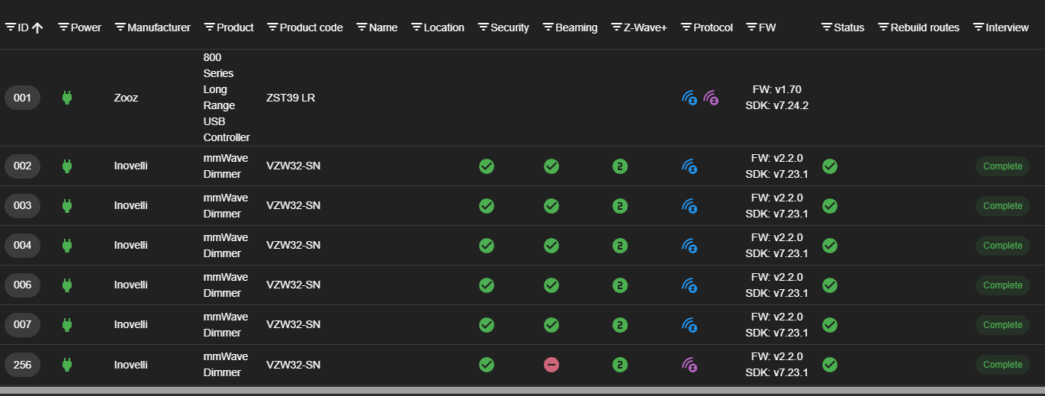
Task: Sort by the Interview column header
Action: pos(1007,27)
